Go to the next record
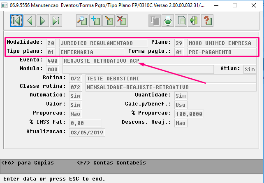Screen dimensions: 264x183 (x=43, y=21)
